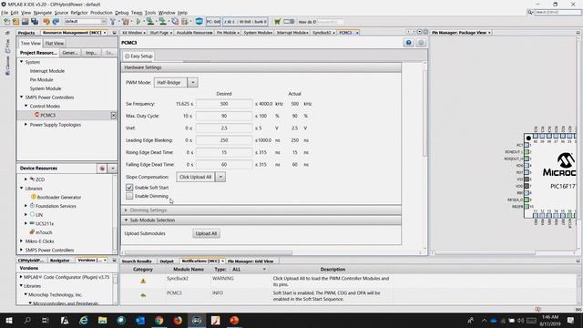Click the Vref desired value field
583x328 pixels.
click(x=224, y=128)
